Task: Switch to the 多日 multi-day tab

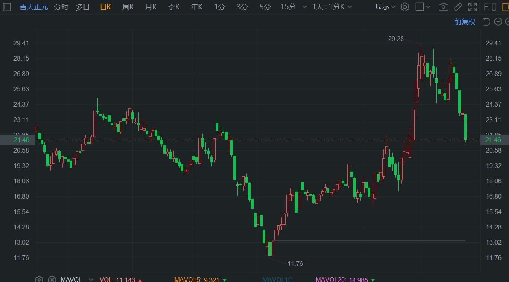Action: coord(83,7)
